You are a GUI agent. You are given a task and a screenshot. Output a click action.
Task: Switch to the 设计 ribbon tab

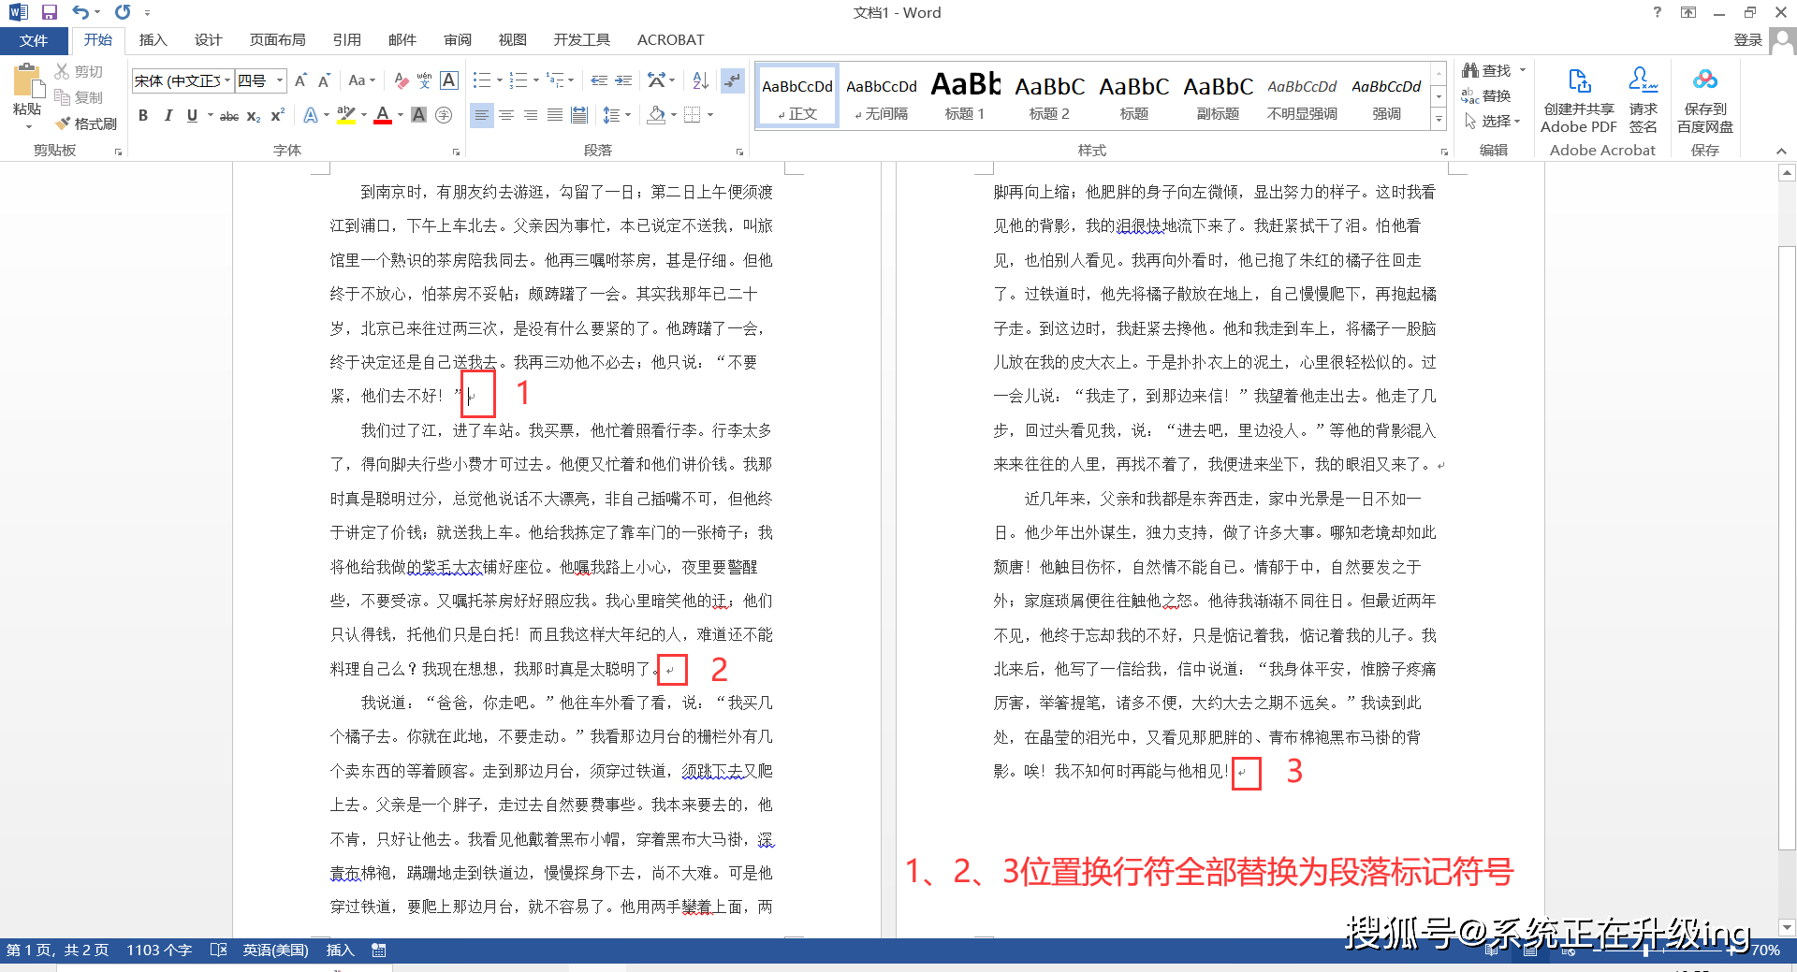pos(208,40)
